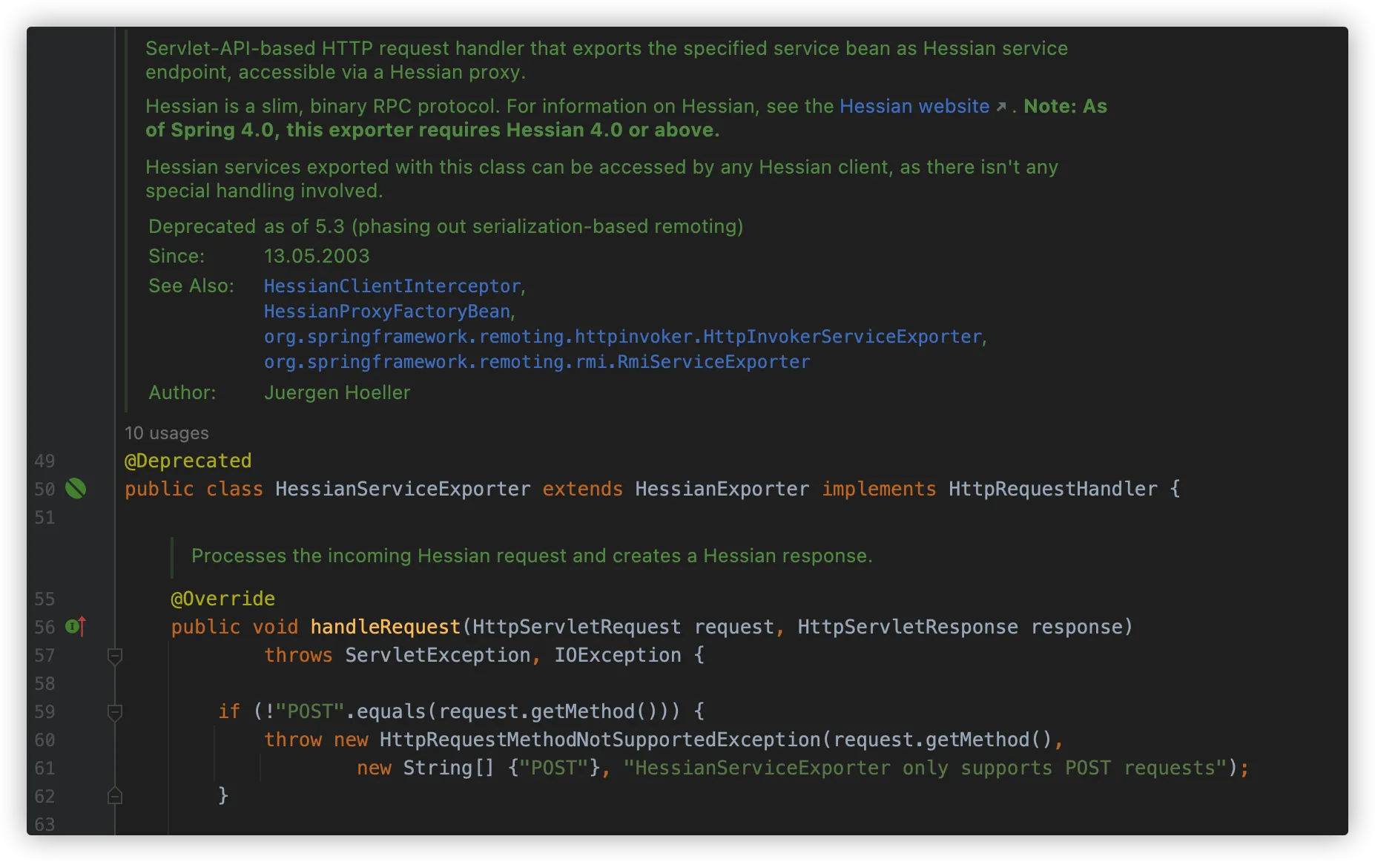1375x862 pixels.
Task: Click the HttpServletResponse parameter type
Action: [908, 627]
